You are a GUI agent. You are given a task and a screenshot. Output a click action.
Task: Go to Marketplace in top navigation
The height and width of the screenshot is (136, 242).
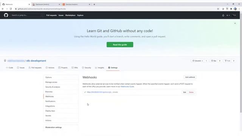click(70, 15)
